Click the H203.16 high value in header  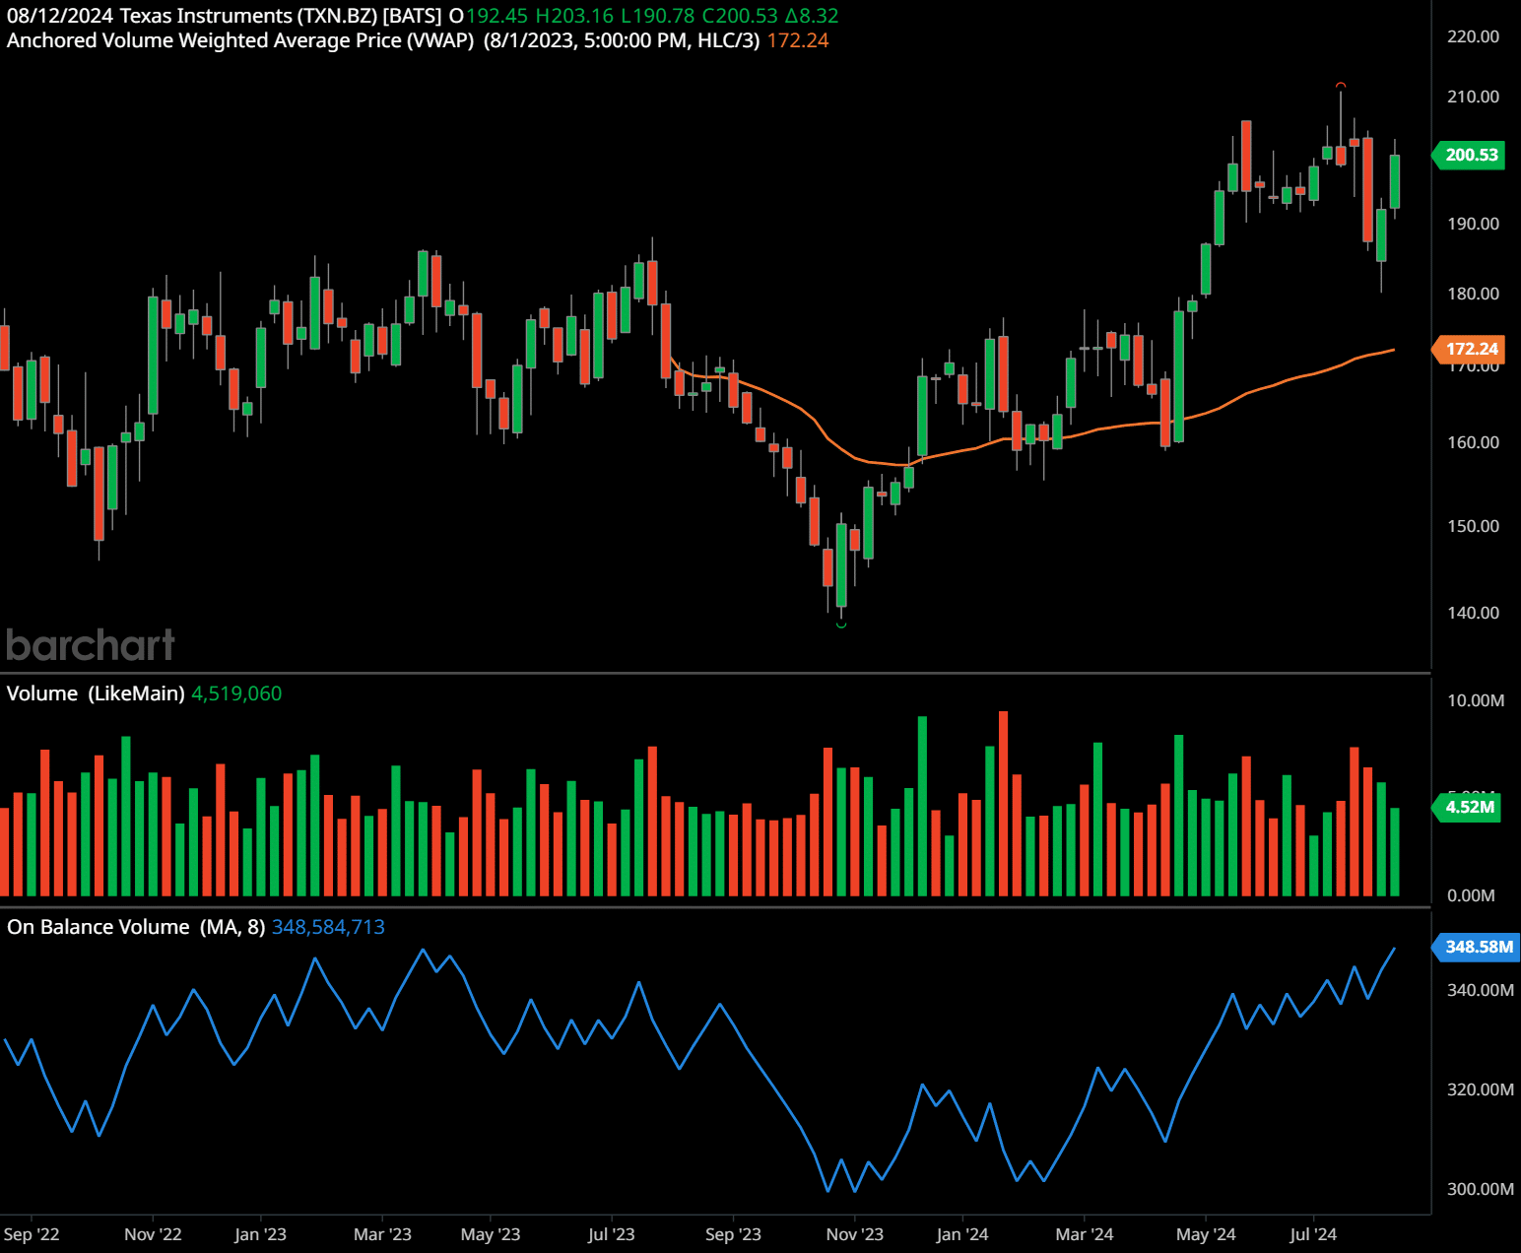[574, 16]
